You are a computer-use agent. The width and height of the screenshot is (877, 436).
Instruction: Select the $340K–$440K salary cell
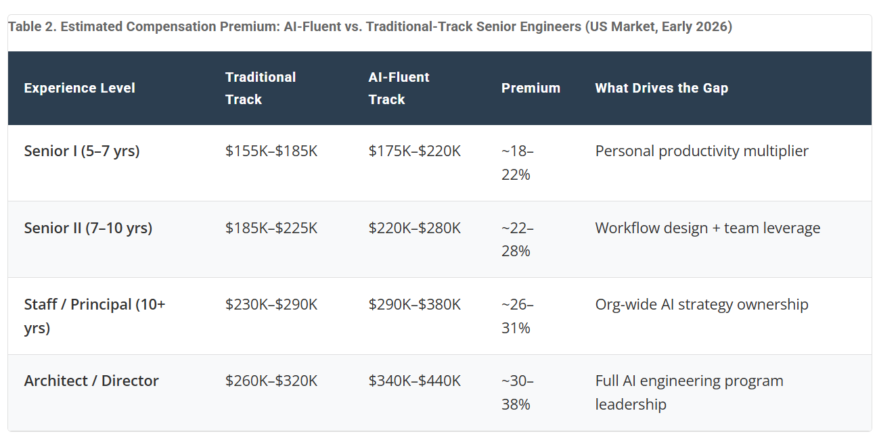415,381
